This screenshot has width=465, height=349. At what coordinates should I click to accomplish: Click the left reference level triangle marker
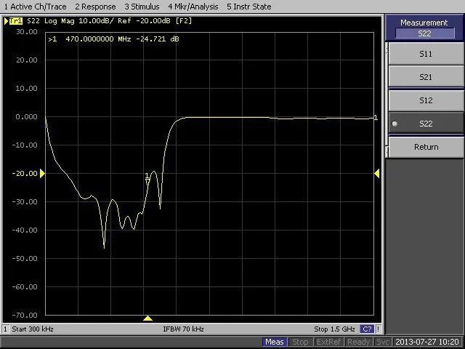(x=42, y=173)
